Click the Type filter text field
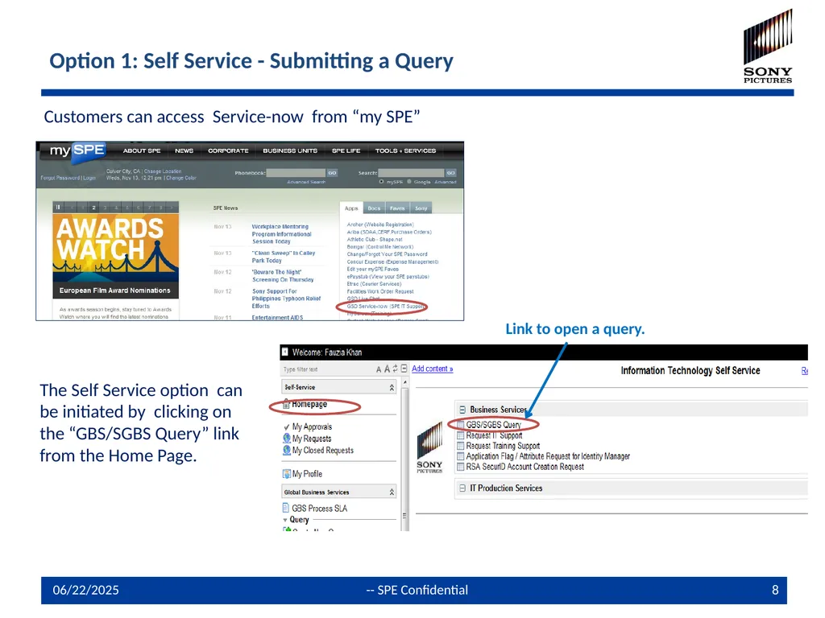This screenshot has height=618, width=825. 327,369
